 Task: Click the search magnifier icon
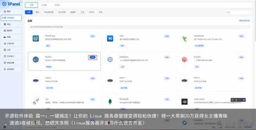(250, 12)
